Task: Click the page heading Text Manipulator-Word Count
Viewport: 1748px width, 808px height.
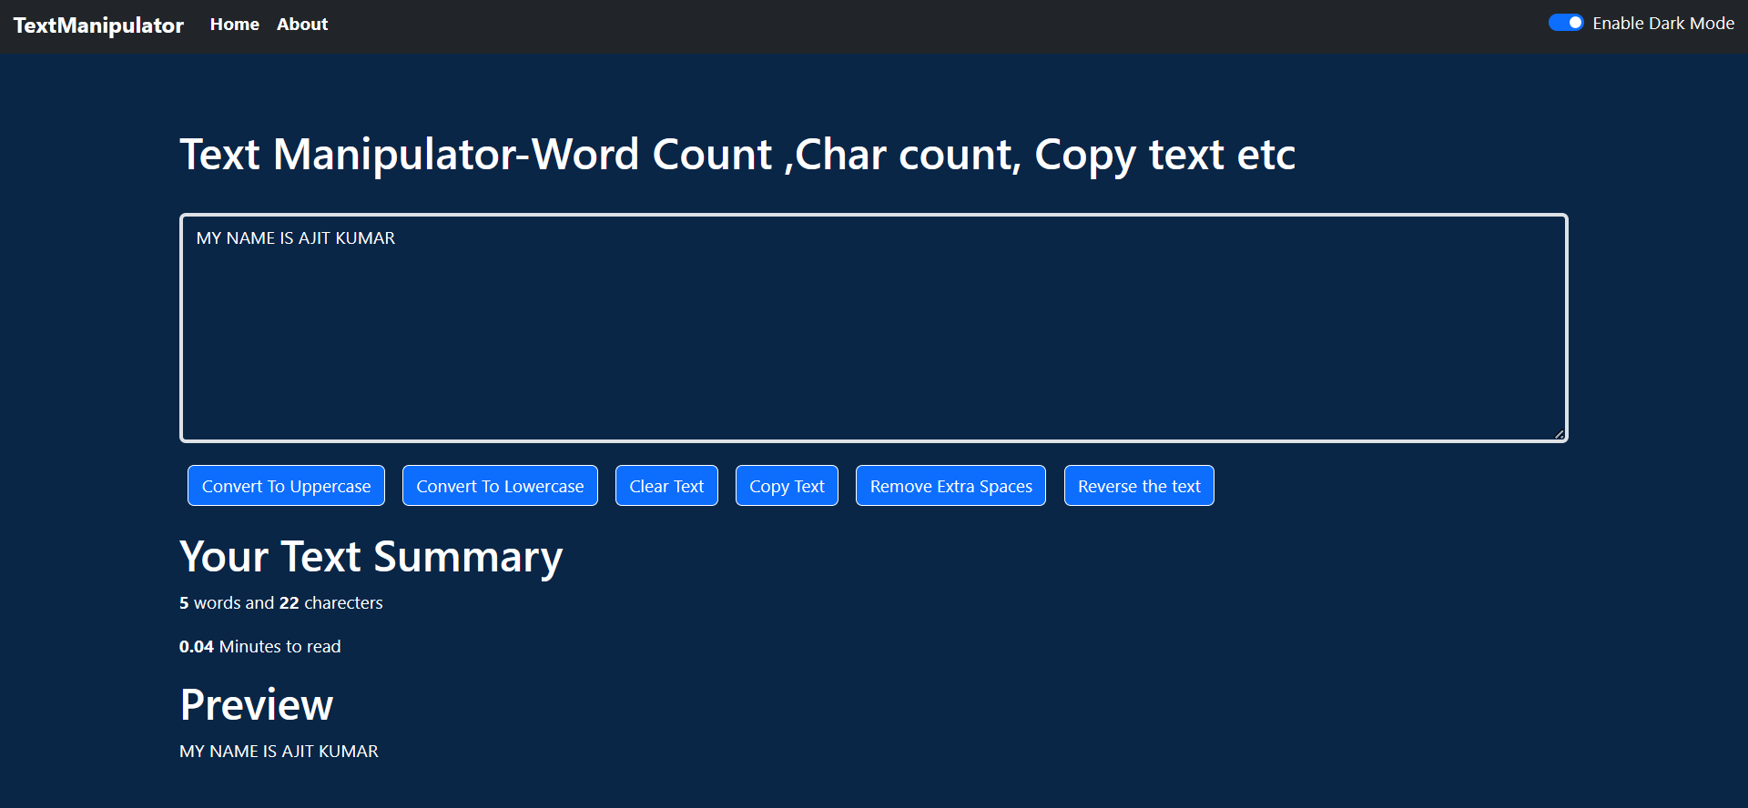Action: (x=737, y=155)
